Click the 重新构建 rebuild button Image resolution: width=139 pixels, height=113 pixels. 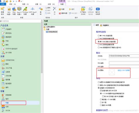coord(63,13)
